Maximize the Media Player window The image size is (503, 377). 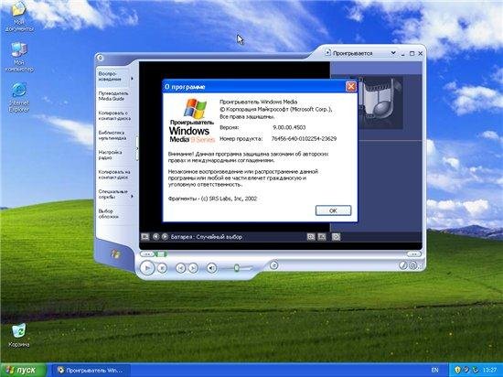412,54
